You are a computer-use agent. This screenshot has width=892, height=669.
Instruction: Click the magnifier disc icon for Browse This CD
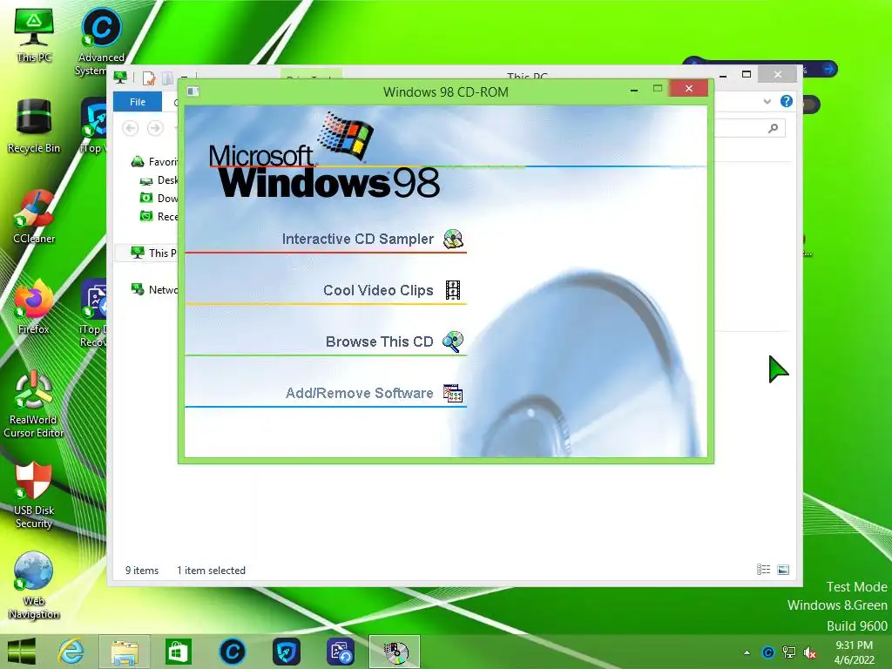coord(453,341)
